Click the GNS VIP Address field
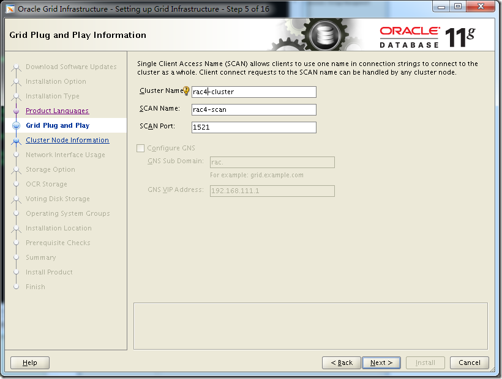Viewport: 502px width, 379px height. pos(272,191)
